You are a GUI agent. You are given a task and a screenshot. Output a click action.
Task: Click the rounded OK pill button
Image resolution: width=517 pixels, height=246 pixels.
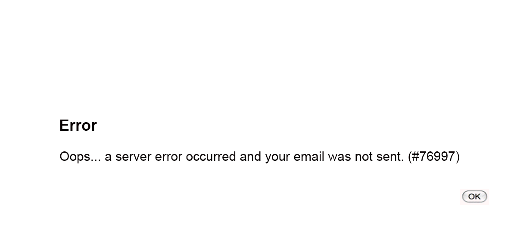[x=474, y=197]
